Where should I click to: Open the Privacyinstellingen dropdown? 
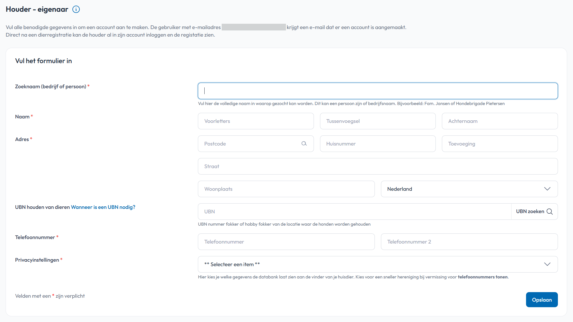tap(378, 264)
